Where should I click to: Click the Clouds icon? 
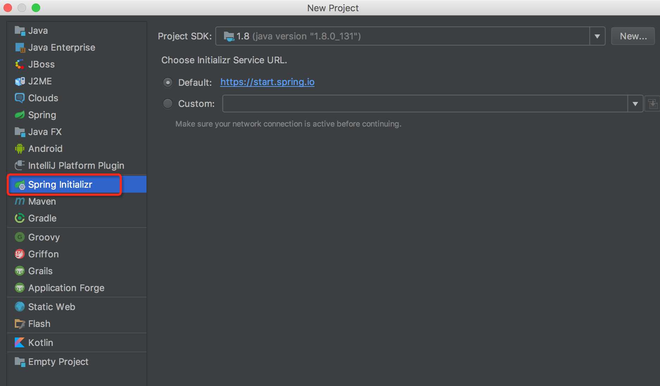(20, 98)
